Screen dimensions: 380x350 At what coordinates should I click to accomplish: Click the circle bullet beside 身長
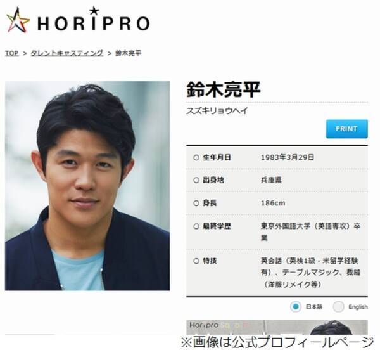click(x=196, y=203)
